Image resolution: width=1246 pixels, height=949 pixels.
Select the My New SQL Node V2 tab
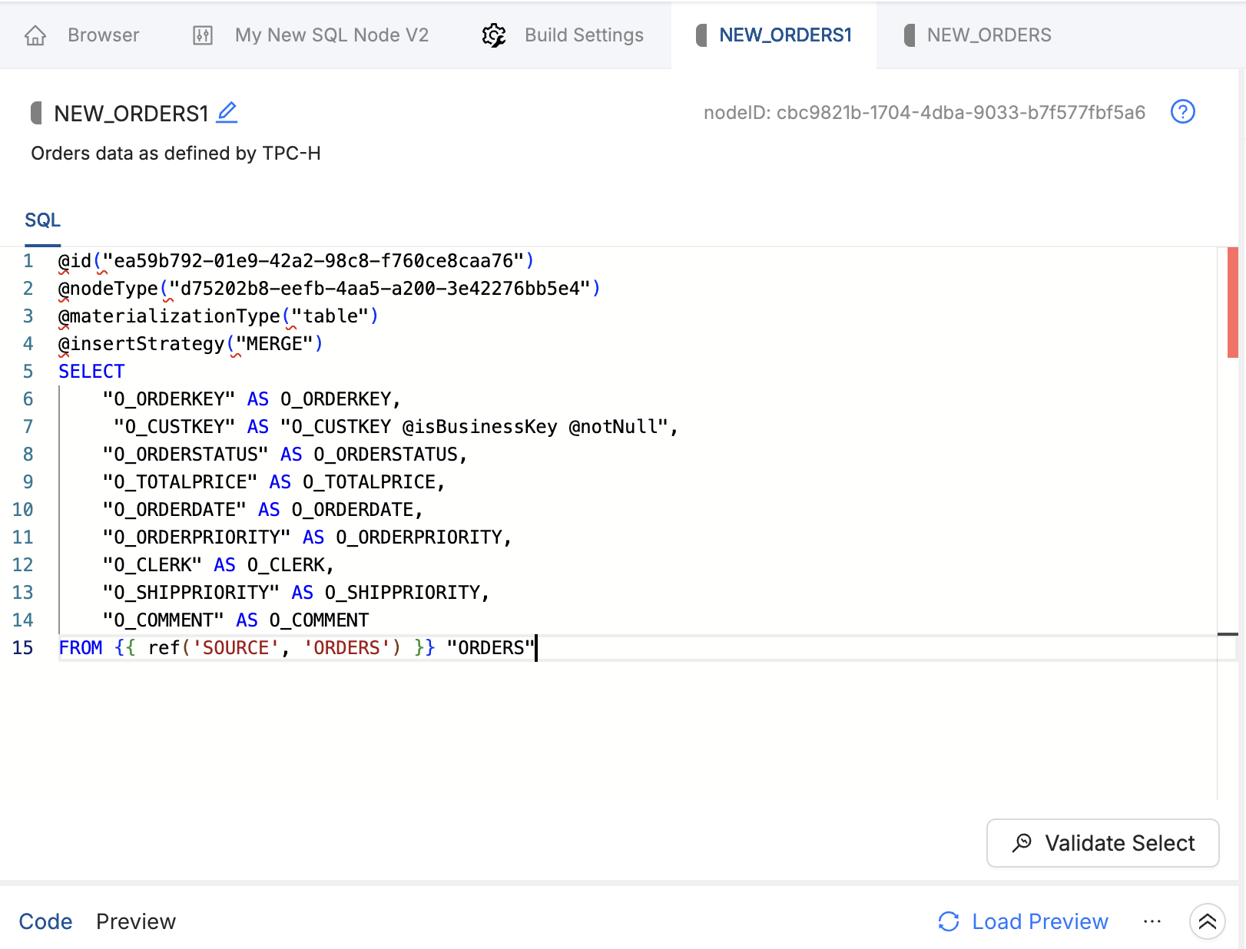point(331,35)
